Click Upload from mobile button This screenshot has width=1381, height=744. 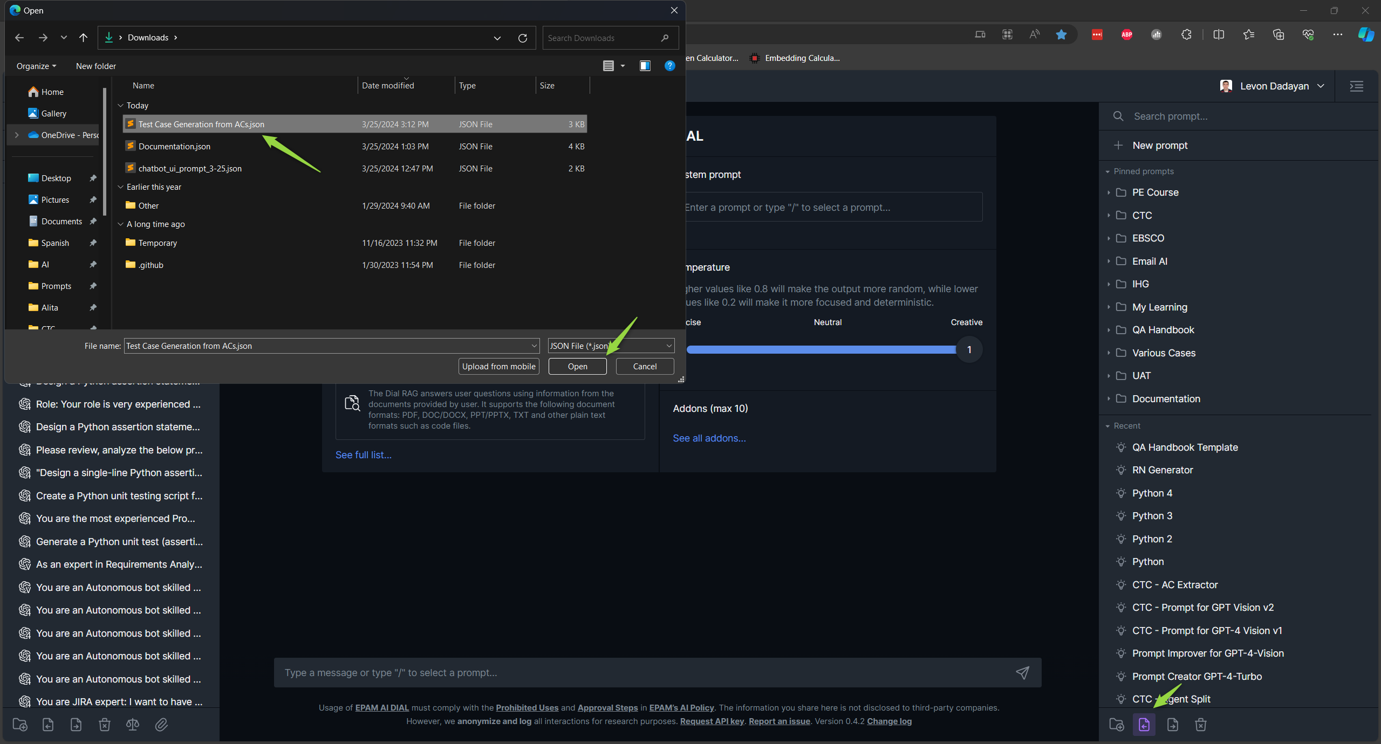pyautogui.click(x=498, y=366)
